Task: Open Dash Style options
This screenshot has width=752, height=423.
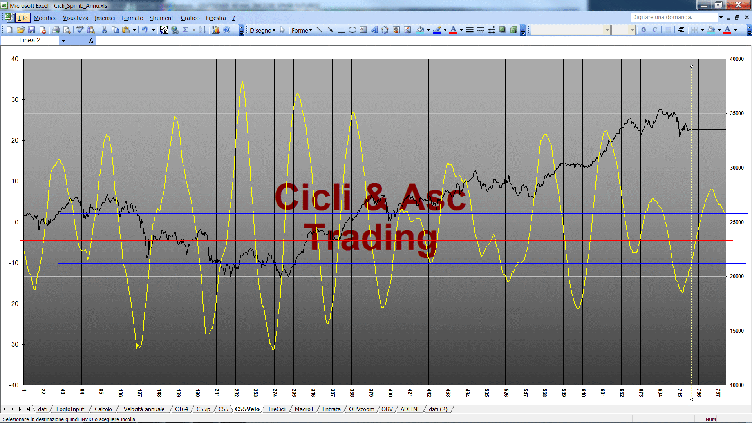Action: click(x=481, y=30)
